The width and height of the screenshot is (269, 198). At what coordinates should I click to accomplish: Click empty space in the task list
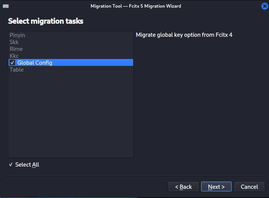[x=71, y=115]
